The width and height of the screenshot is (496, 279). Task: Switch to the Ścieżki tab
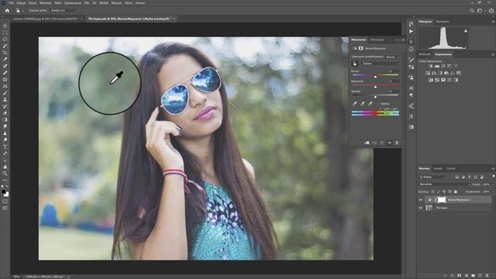tap(451, 169)
